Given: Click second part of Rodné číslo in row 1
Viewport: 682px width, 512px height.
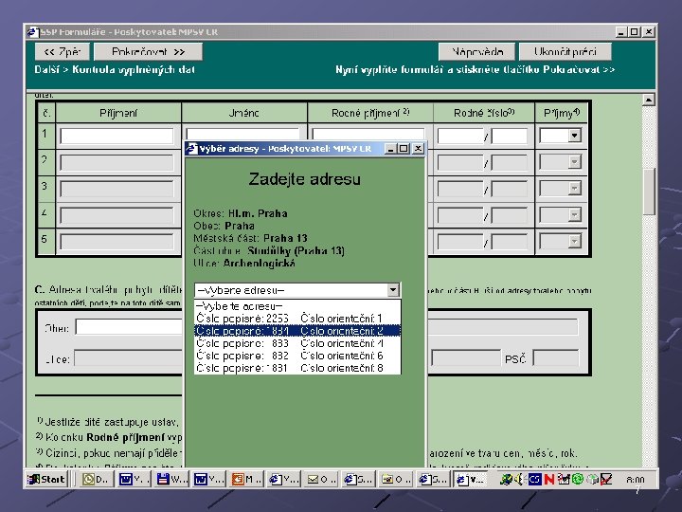Looking at the screenshot, I should pyautogui.click(x=510, y=136).
